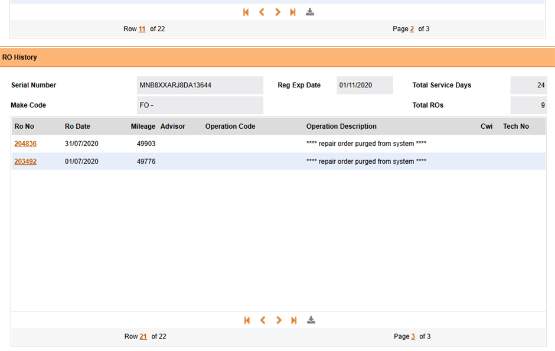Sort by Ro Date column header
Viewport: 555px width, 351px height.
tap(77, 126)
